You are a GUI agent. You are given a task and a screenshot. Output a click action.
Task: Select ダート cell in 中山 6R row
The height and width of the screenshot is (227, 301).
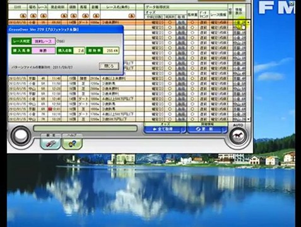point(83,104)
